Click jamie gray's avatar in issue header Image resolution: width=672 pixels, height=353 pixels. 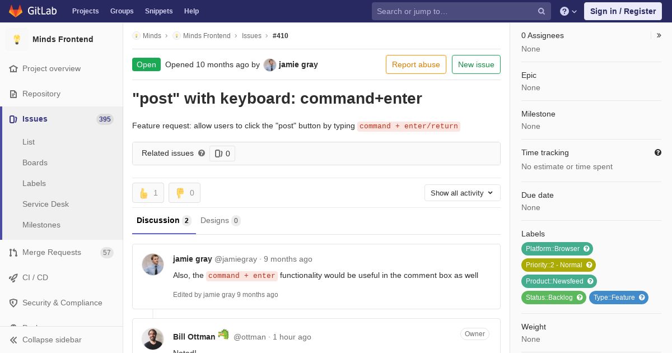(x=270, y=64)
